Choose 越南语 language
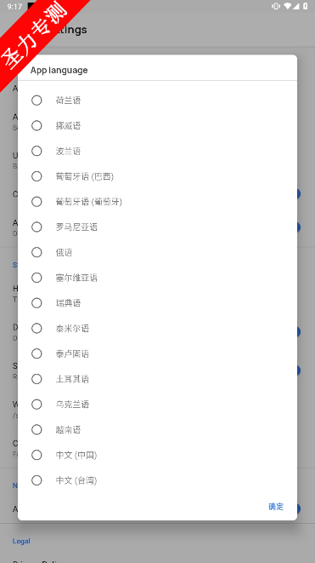Viewport: 315px width, 563px height. pyautogui.click(x=158, y=429)
